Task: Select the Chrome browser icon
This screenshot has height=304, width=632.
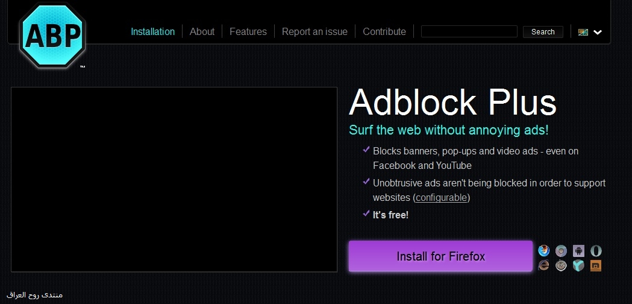Action: tap(562, 250)
